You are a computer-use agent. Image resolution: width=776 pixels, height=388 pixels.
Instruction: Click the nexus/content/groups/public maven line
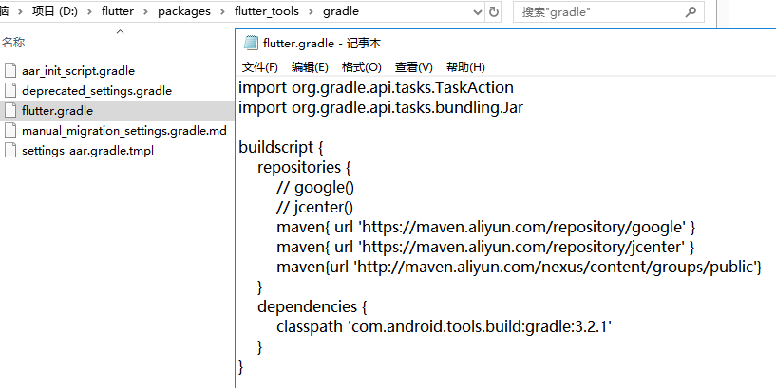tap(520, 267)
